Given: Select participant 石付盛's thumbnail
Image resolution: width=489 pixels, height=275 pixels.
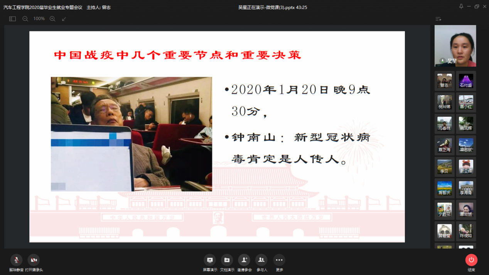Looking at the screenshot, I should click(x=466, y=81).
